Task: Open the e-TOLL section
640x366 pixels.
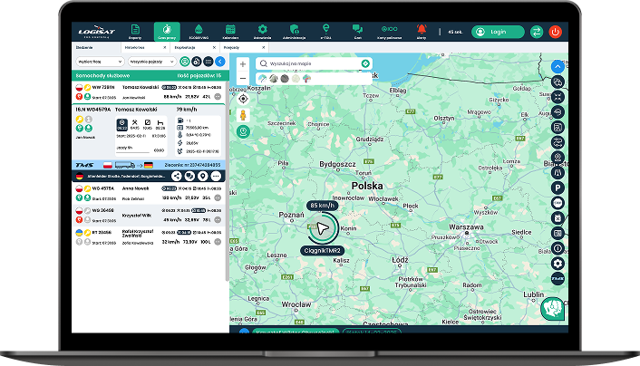Action: pyautogui.click(x=325, y=32)
